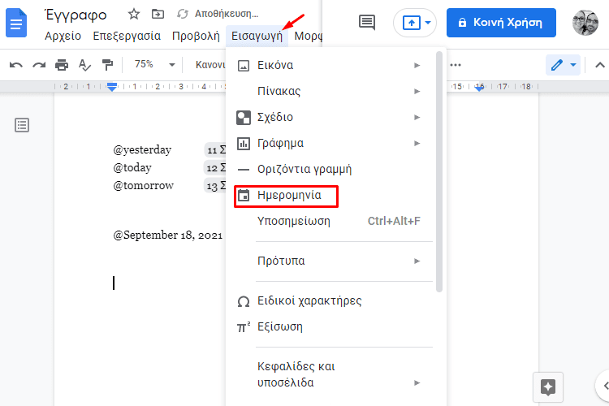Screen dimensions: 609x406
Task: Open the paragraph style dropdown Κανονι
Action: [x=210, y=64]
